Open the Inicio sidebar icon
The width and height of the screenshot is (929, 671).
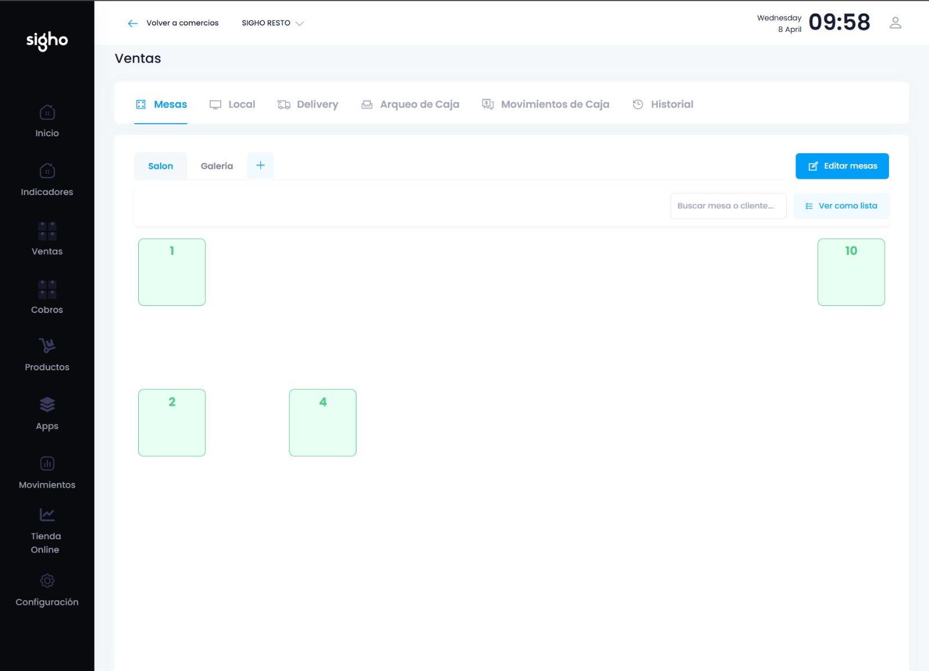click(47, 113)
